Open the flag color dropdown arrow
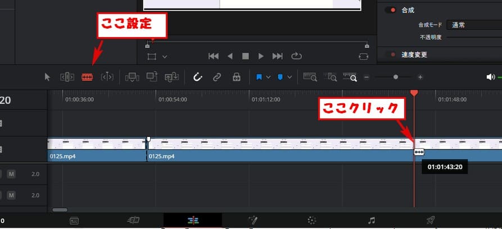Viewport: 502px width, 229px height. tap(268, 77)
